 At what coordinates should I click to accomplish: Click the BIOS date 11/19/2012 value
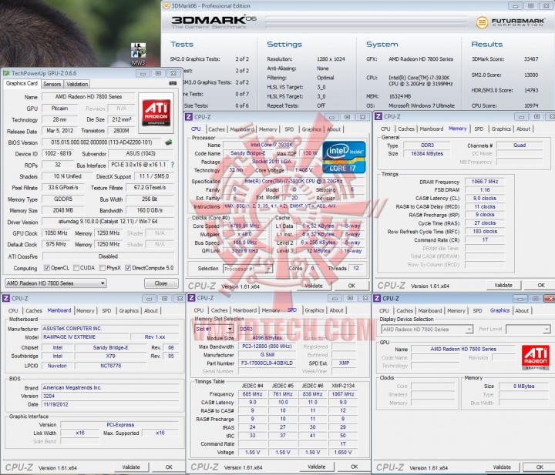[56, 404]
